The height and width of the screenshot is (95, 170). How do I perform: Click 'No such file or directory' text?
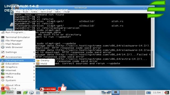(59, 35)
